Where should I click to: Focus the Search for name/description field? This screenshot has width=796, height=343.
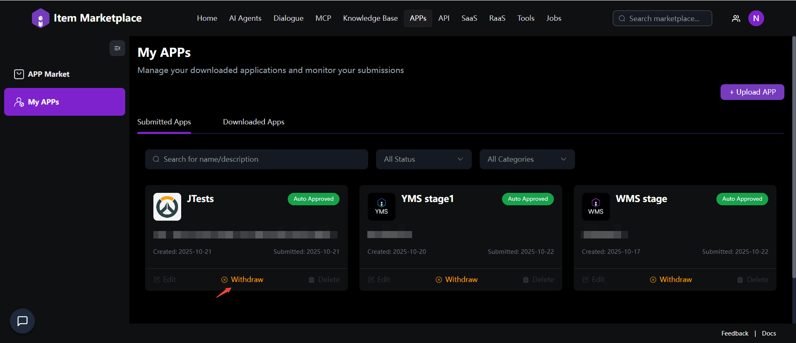coord(256,159)
